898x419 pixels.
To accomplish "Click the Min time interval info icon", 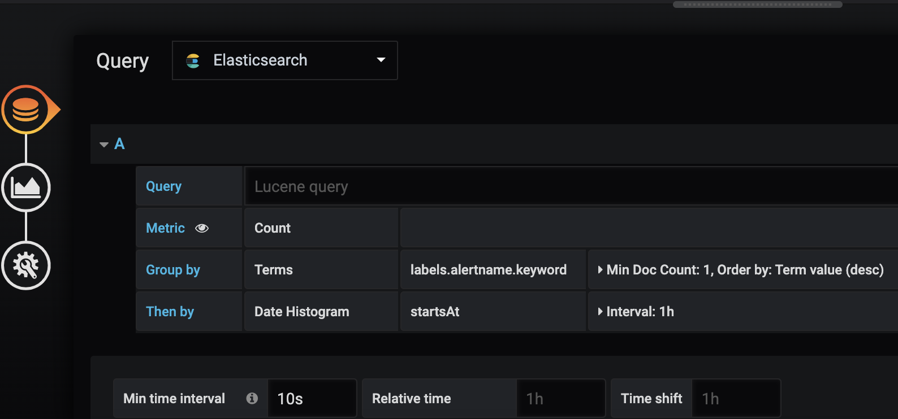I will pos(252,398).
